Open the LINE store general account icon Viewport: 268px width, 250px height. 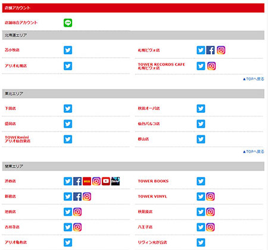[68, 23]
